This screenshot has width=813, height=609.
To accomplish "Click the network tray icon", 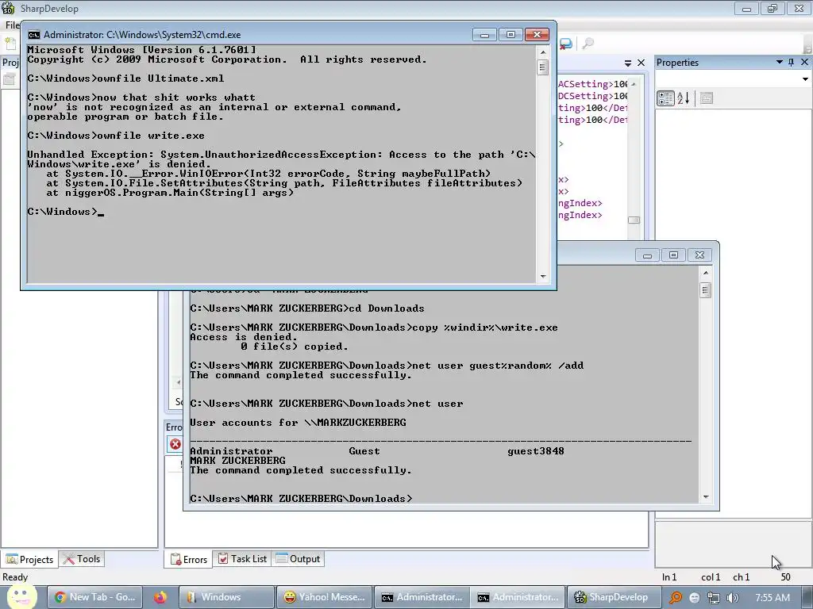I will click(x=714, y=598).
